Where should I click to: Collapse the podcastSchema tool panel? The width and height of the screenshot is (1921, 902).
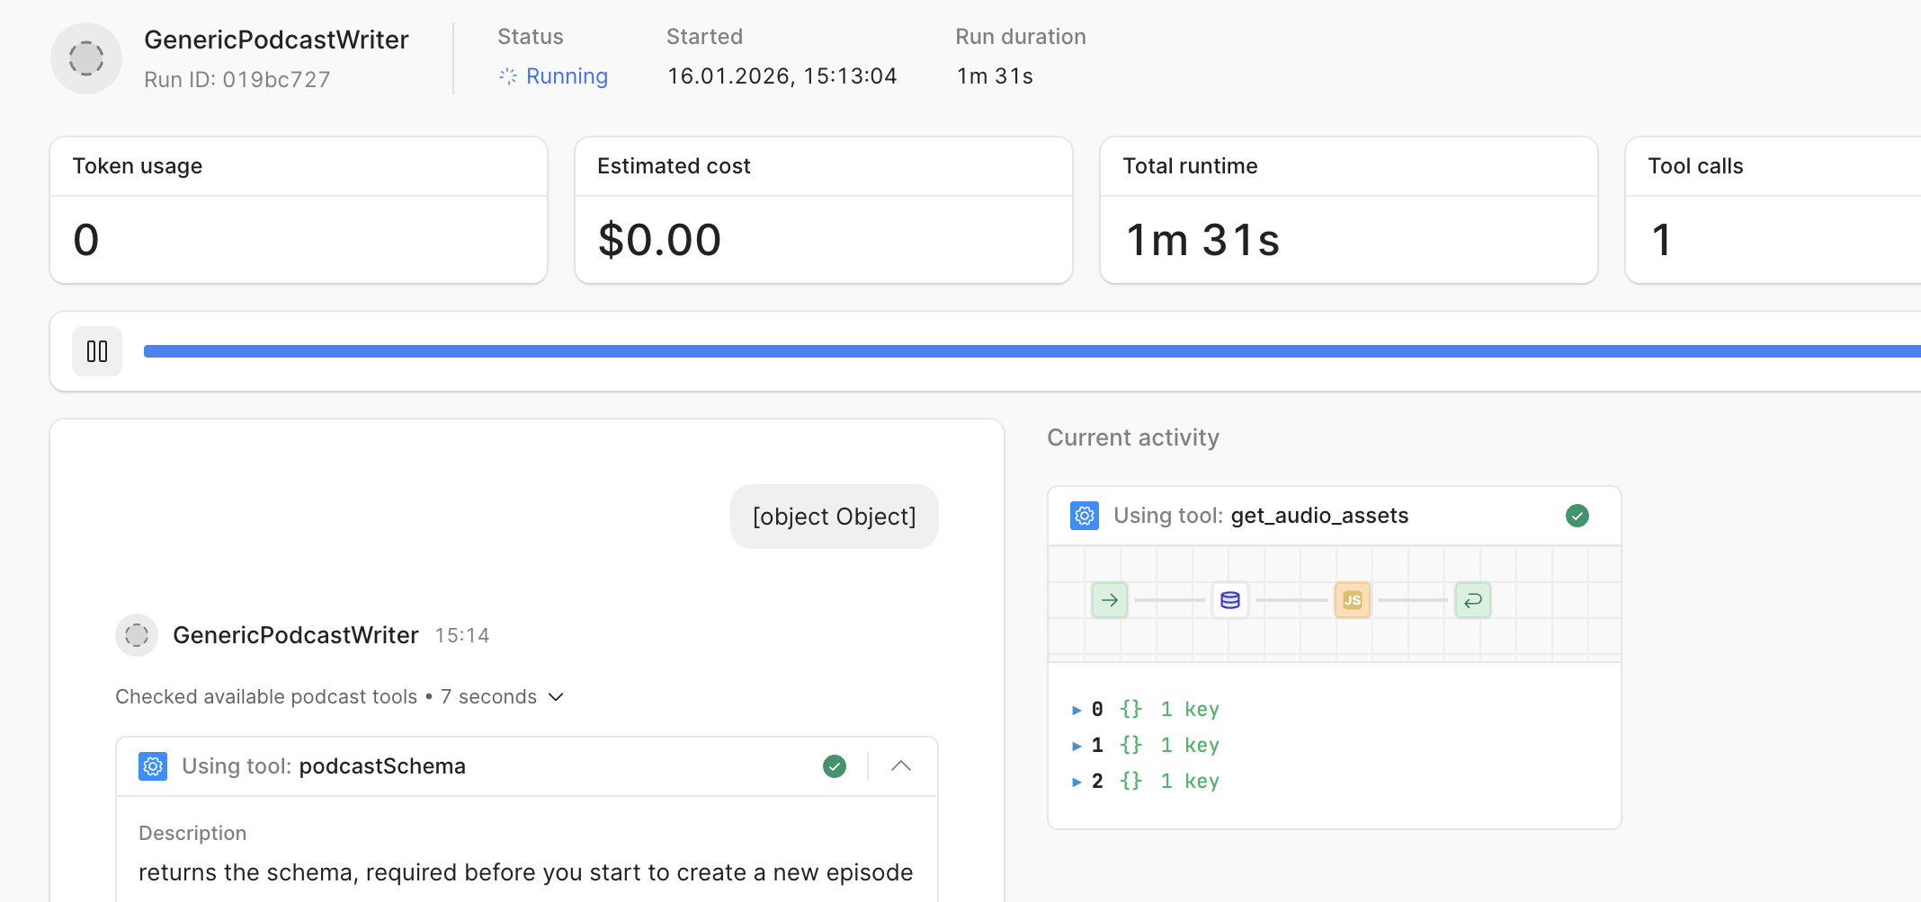coord(901,766)
